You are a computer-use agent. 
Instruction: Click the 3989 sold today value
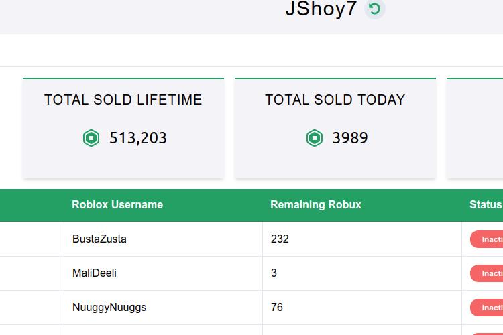click(350, 138)
